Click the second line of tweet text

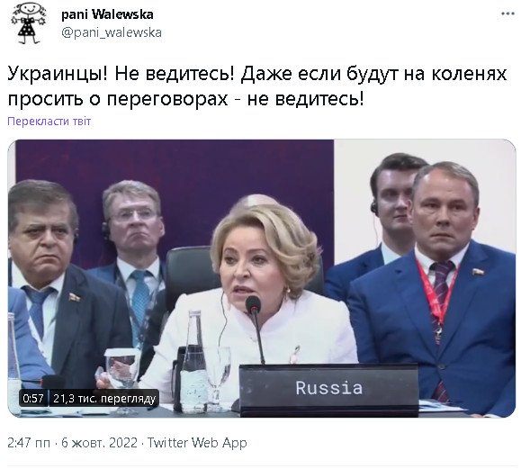[x=185, y=99]
